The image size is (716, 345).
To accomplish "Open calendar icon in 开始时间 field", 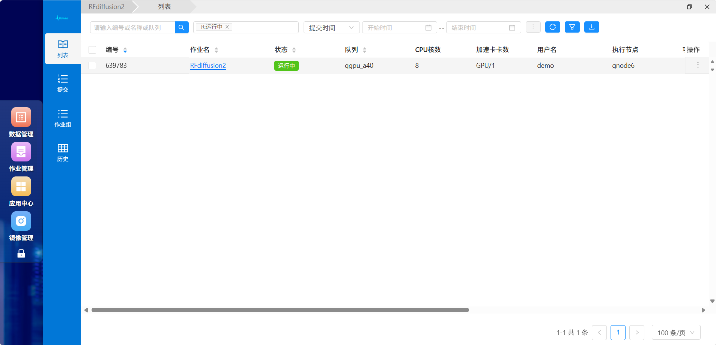I will tap(428, 27).
